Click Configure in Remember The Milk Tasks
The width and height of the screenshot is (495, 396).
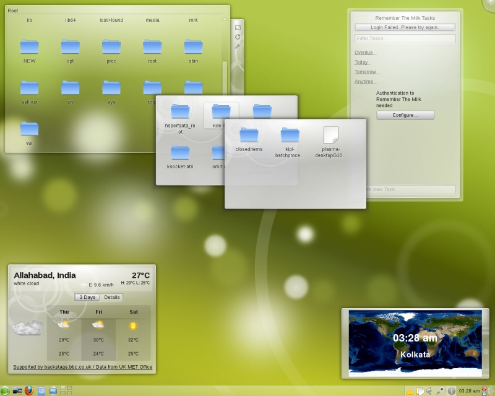click(x=405, y=115)
